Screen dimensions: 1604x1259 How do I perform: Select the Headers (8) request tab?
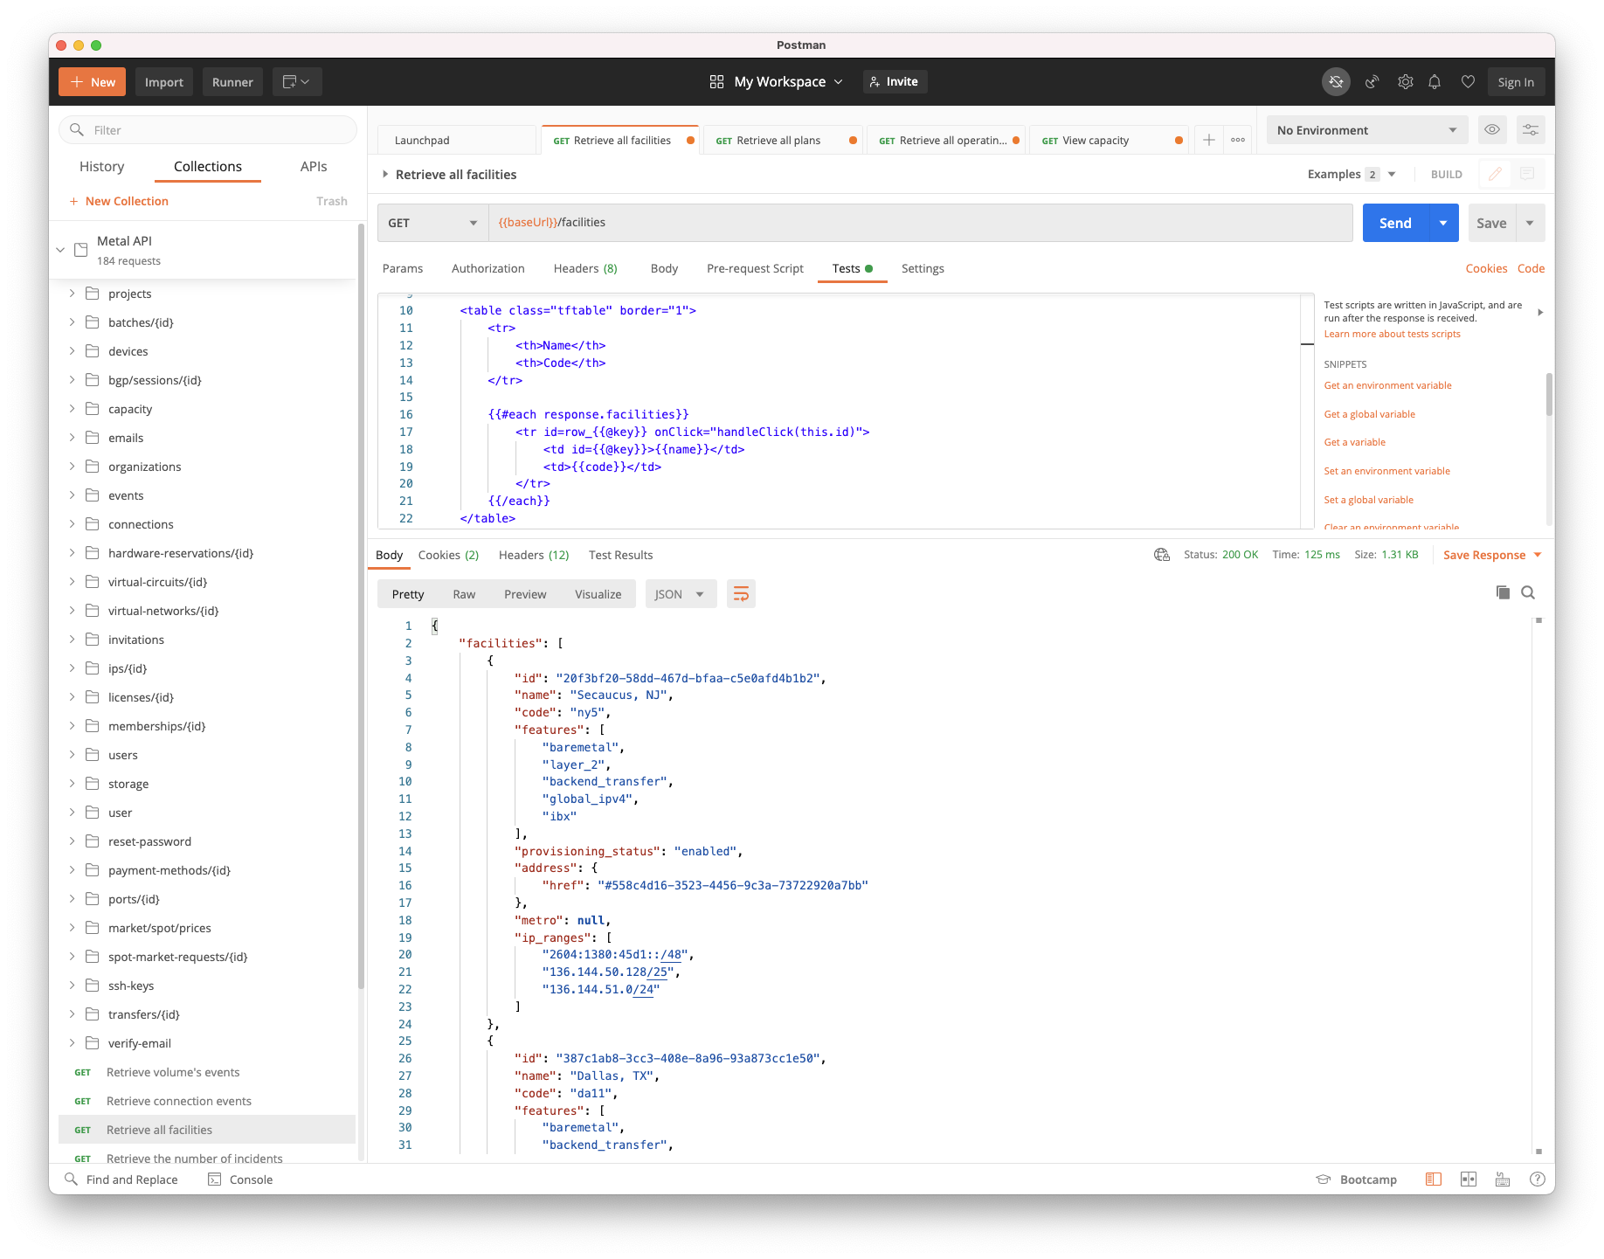click(585, 268)
